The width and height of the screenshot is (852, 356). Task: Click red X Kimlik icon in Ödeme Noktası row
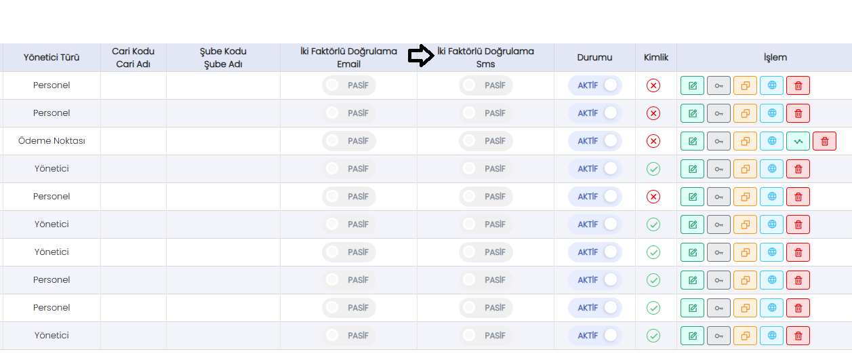653,141
